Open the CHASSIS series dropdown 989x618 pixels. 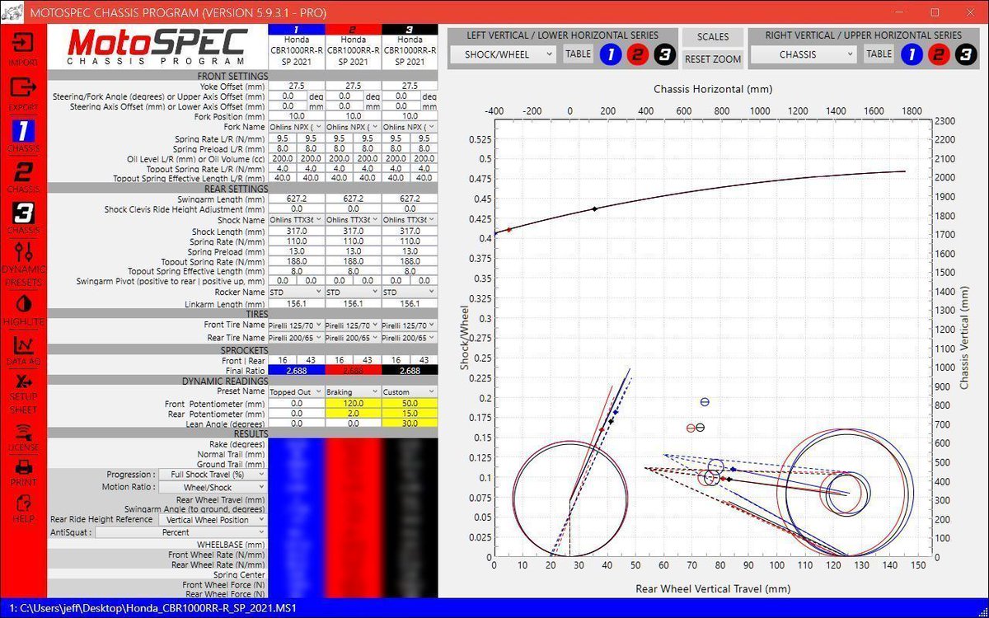point(804,54)
